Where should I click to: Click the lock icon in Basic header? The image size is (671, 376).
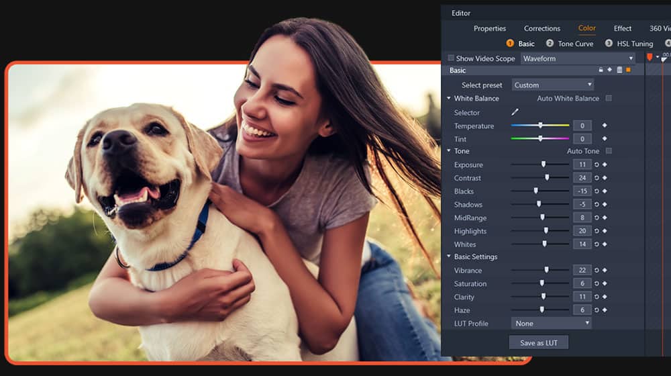click(x=601, y=70)
